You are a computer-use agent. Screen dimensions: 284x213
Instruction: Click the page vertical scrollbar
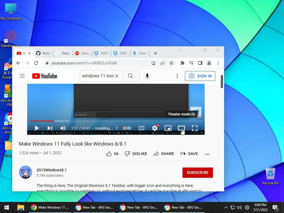[222, 82]
